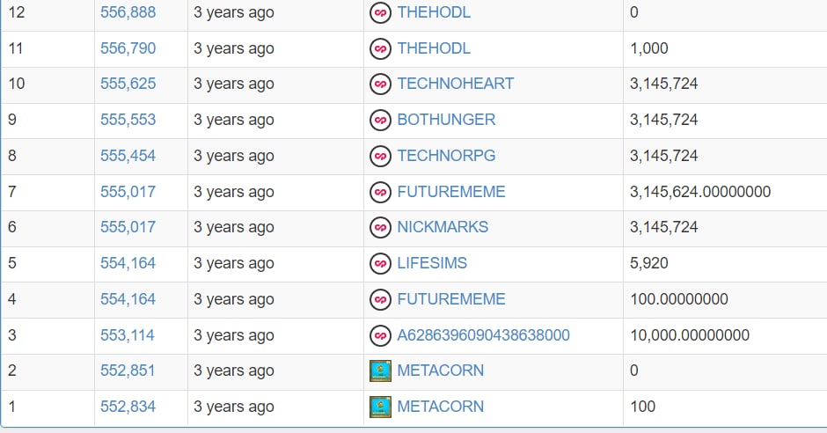Viewport: 827px width, 433px height.
Task: Click the LIFESIMS asset icon
Action: tap(380, 263)
